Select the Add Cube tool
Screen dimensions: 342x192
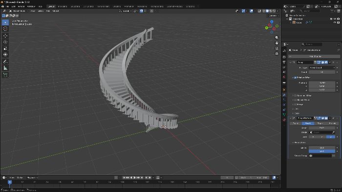(x=5, y=75)
